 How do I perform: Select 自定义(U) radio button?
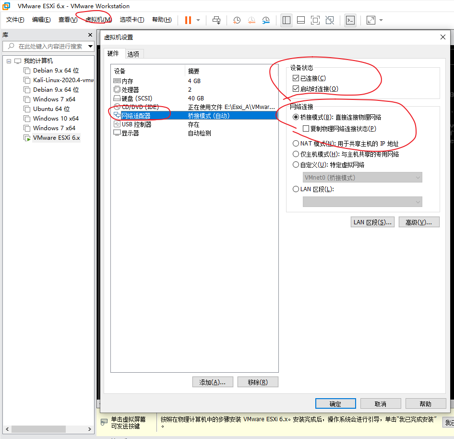coord(296,165)
